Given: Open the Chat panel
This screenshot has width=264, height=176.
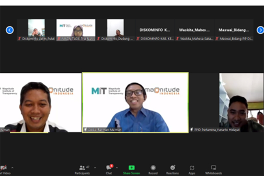Looking at the screenshot, I should pos(109,169).
